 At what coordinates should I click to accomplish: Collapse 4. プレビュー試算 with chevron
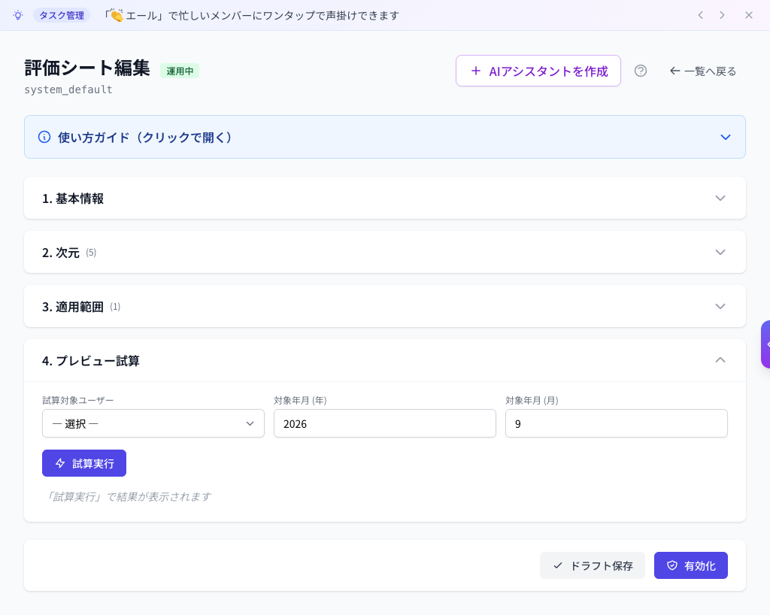click(720, 360)
